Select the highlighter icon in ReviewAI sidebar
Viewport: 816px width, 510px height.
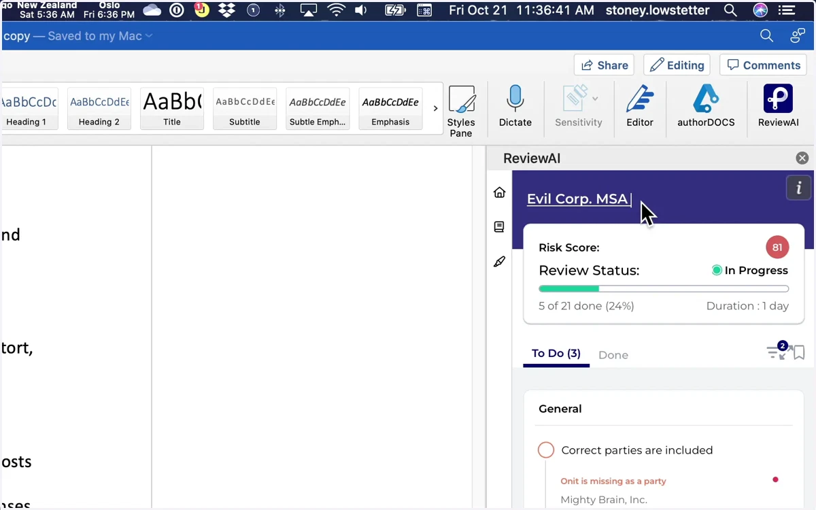[x=499, y=262]
